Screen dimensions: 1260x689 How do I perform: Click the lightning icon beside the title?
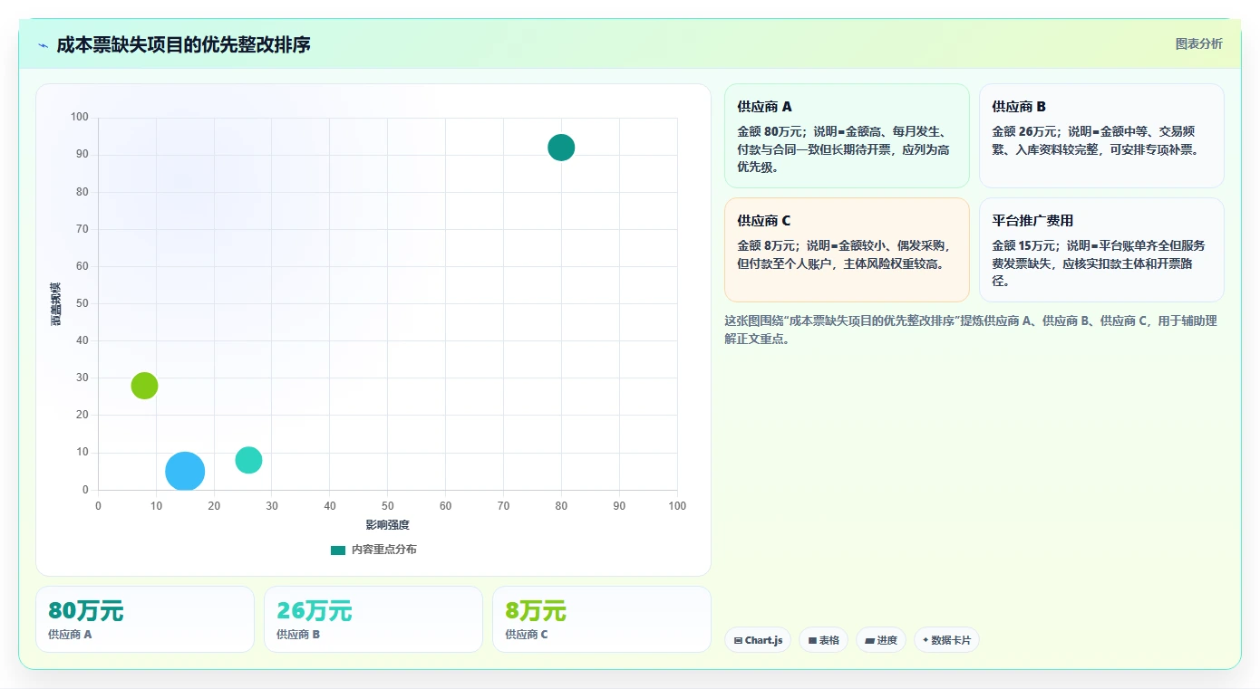click(43, 44)
